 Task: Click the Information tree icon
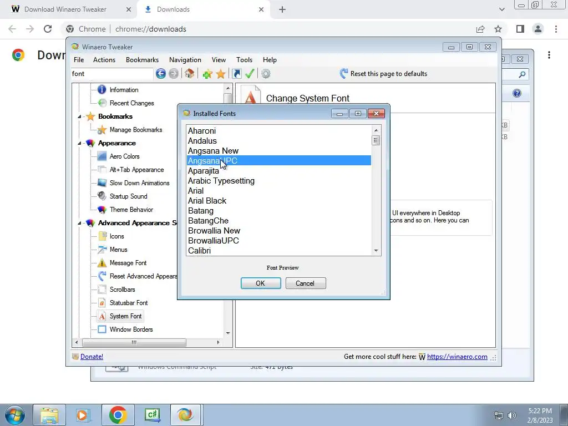click(102, 89)
